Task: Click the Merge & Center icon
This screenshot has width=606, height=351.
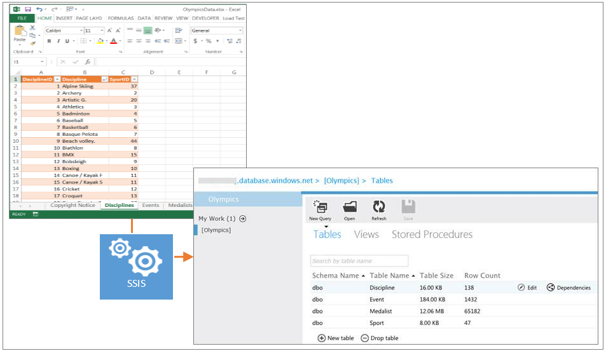Action: [179, 41]
